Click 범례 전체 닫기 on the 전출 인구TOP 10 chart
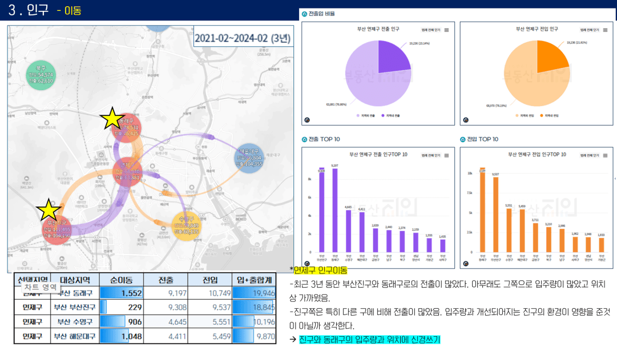The image size is (617, 347). point(431,155)
